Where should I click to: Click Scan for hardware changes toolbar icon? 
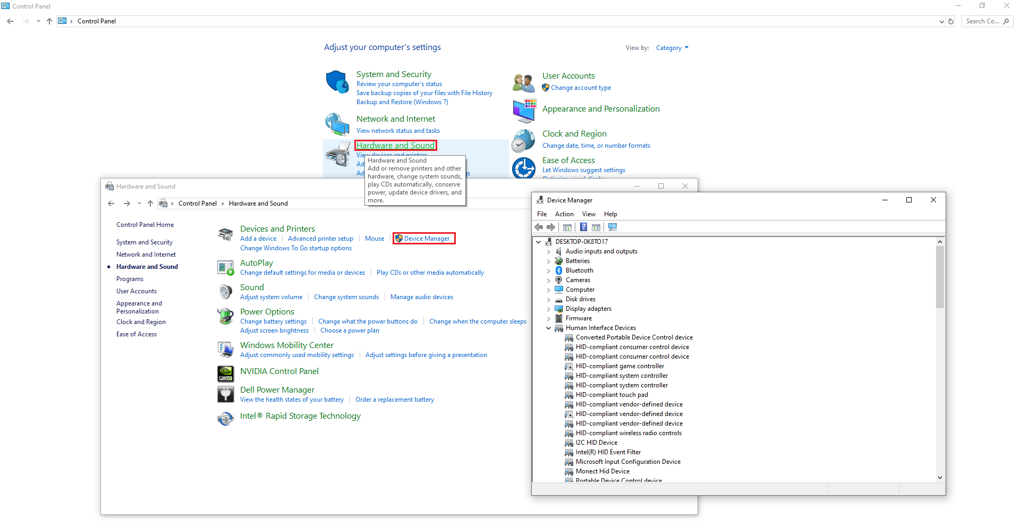tap(613, 227)
